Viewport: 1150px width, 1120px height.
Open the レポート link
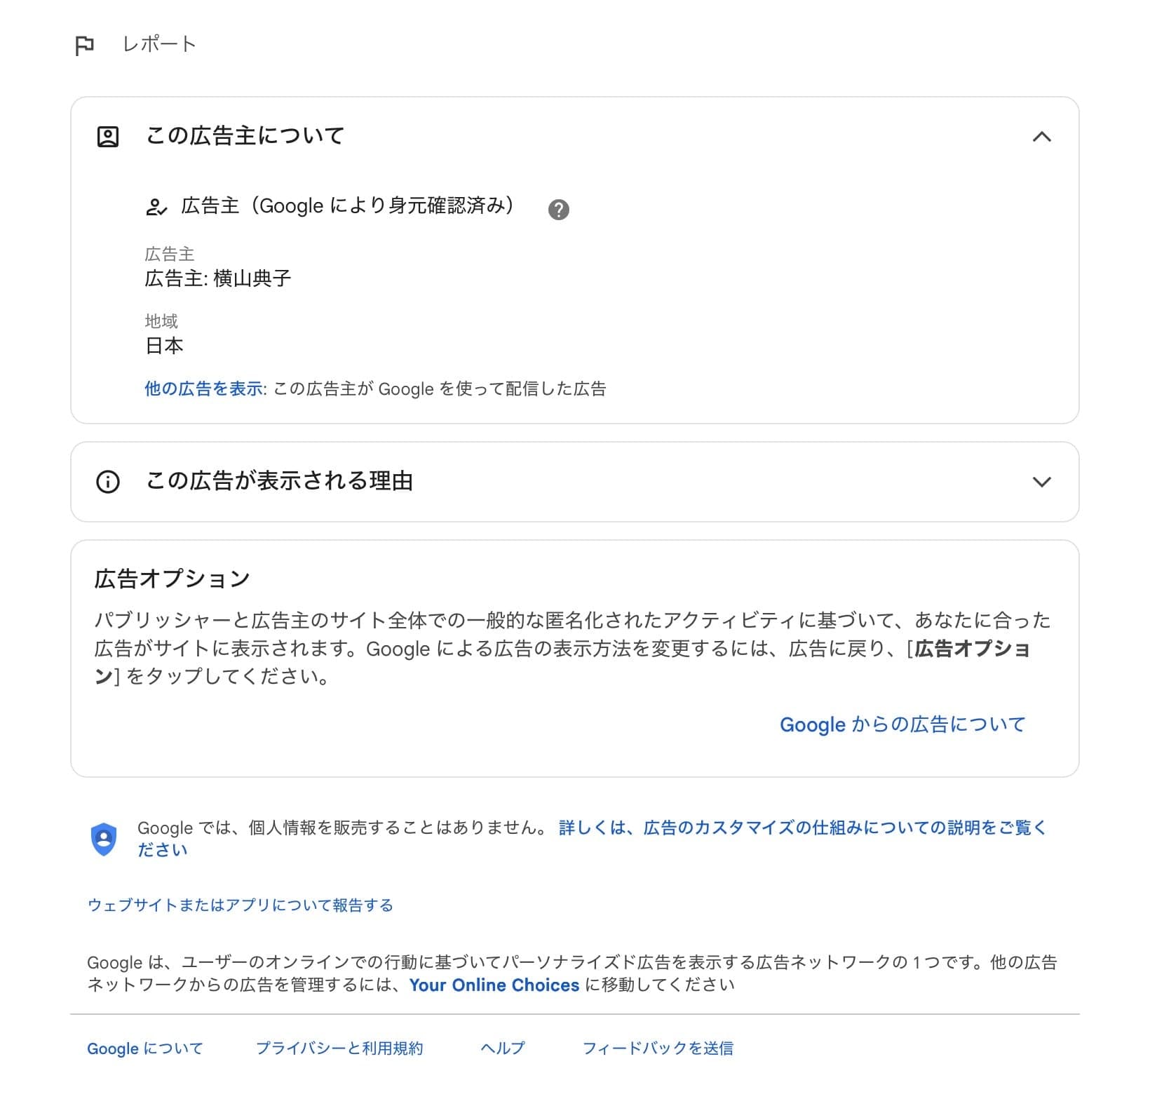point(159,44)
